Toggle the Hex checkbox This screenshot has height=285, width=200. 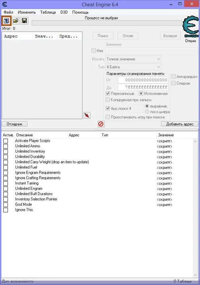tap(94, 50)
